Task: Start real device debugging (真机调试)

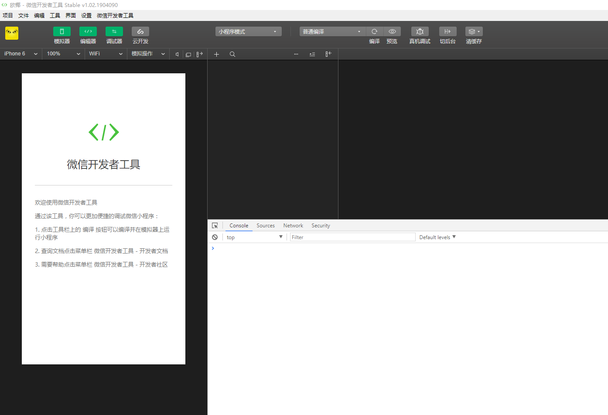Action: click(x=420, y=31)
